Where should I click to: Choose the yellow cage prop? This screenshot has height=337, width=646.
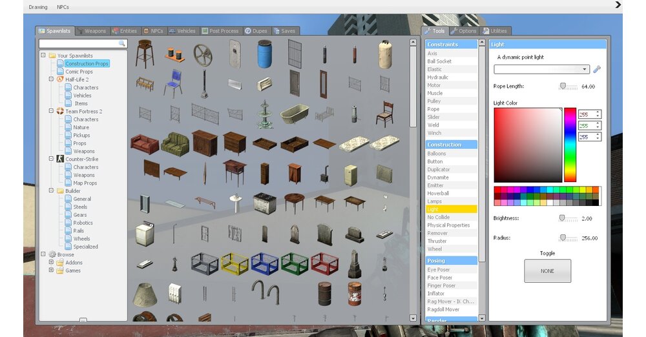point(234,263)
